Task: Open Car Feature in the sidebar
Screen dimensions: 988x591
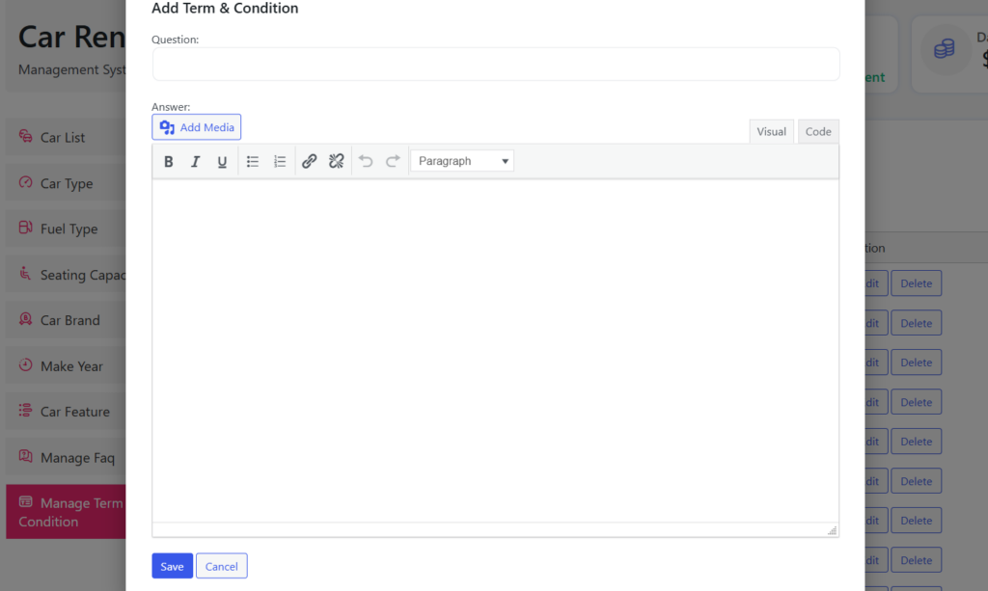Action: [66, 412]
